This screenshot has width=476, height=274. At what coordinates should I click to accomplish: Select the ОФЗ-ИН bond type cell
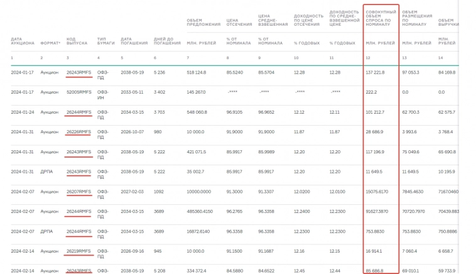[x=102, y=92]
